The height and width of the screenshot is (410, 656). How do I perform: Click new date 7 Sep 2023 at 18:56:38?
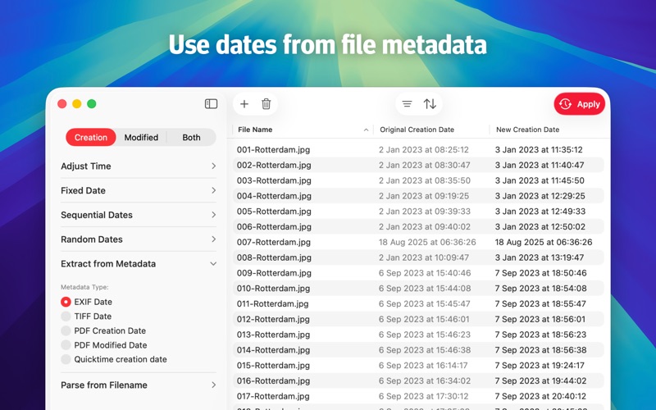pyautogui.click(x=540, y=350)
